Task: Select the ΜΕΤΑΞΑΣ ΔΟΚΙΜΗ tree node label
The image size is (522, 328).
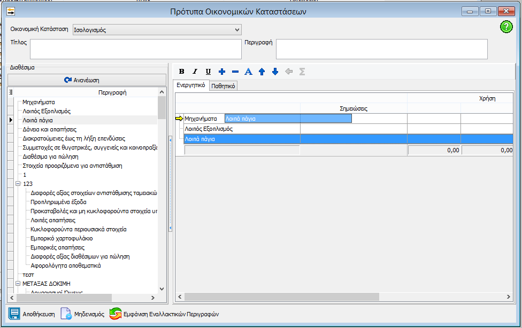Action: [x=47, y=284]
